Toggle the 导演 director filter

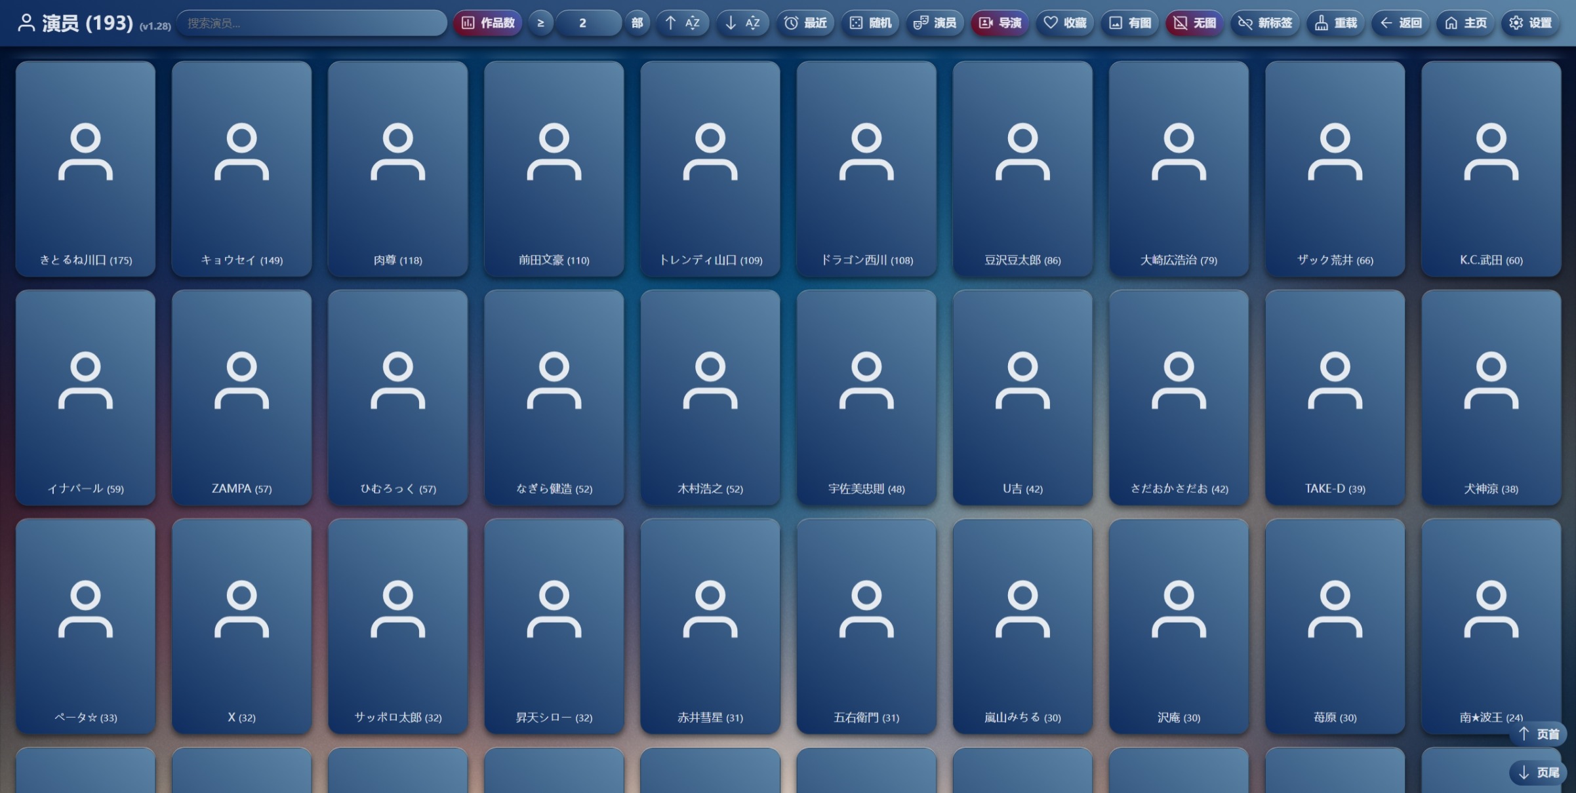[1000, 23]
